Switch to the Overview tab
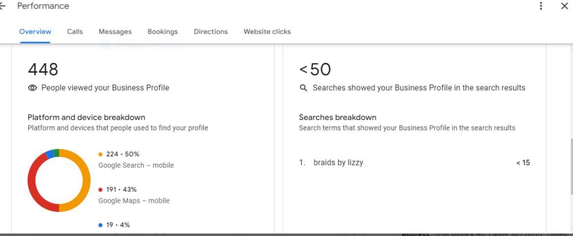The image size is (573, 236). click(x=35, y=31)
